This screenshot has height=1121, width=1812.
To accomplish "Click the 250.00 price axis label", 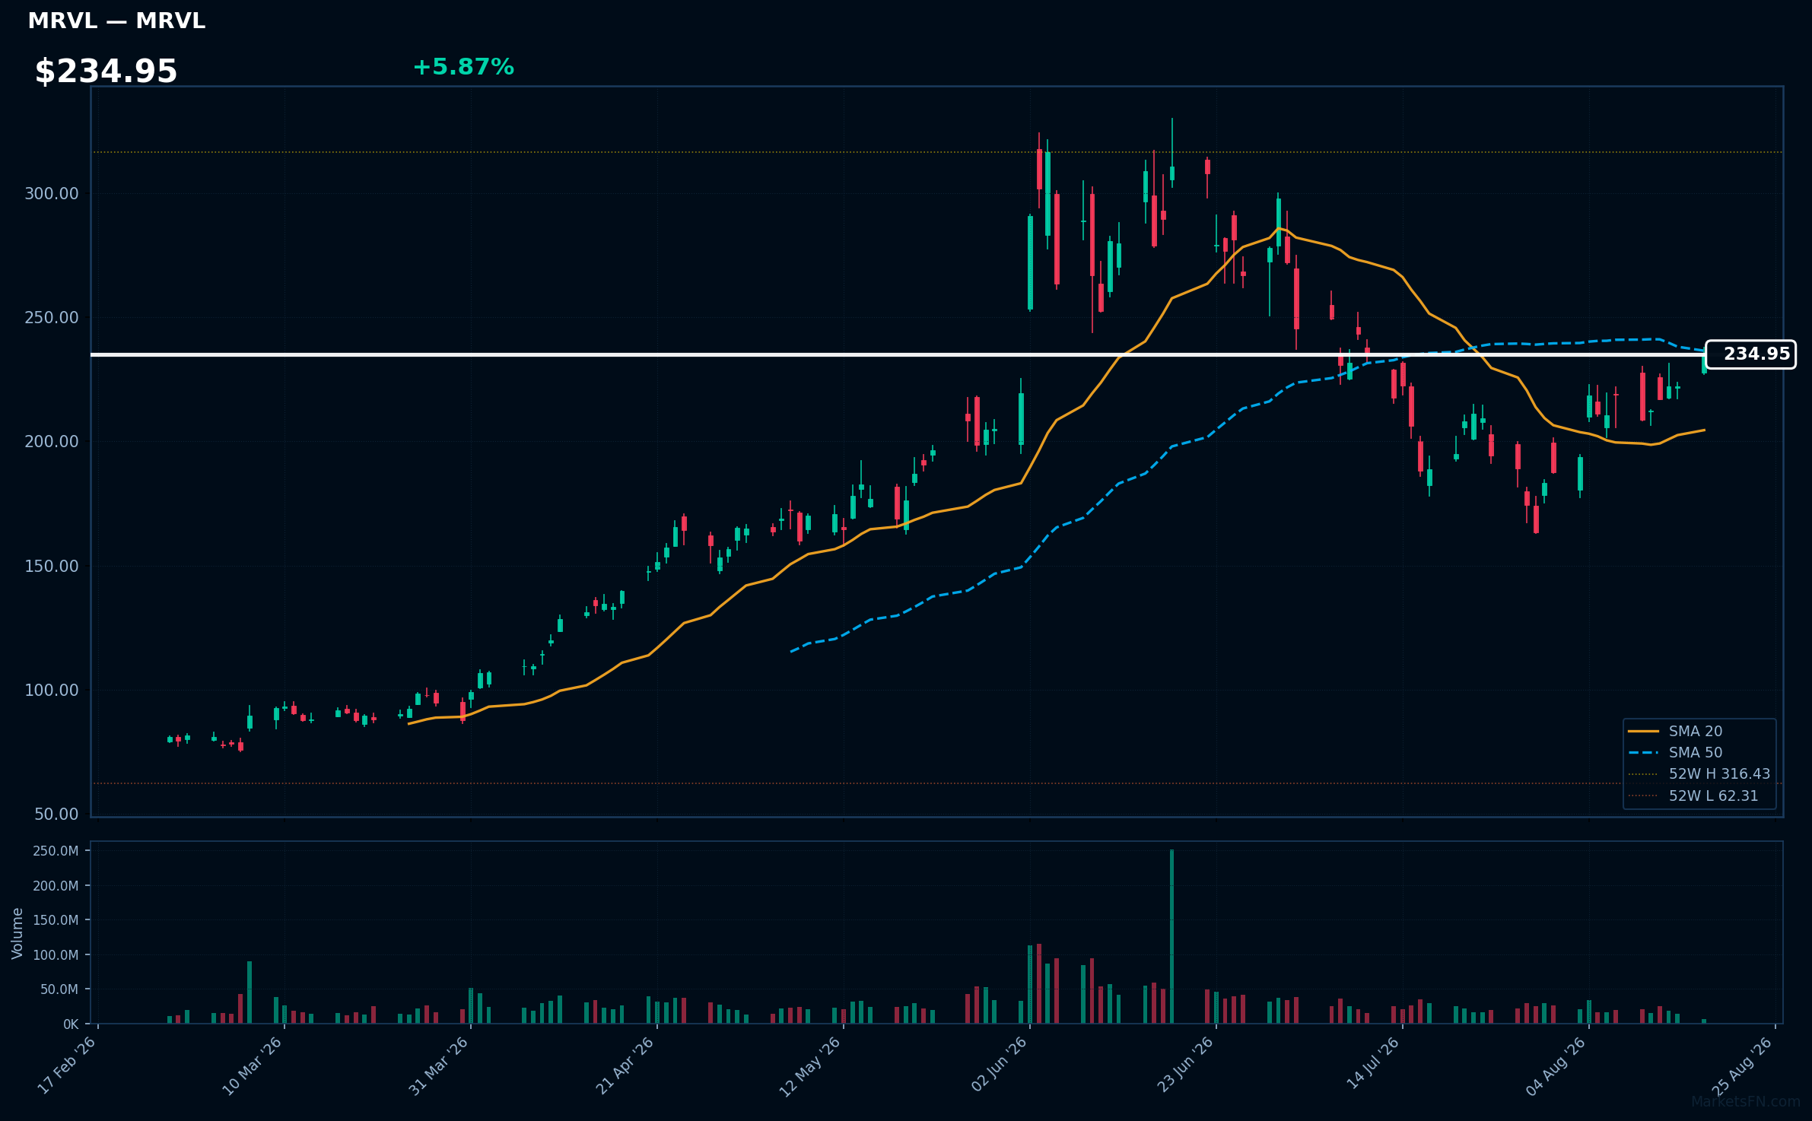I will tap(52, 318).
